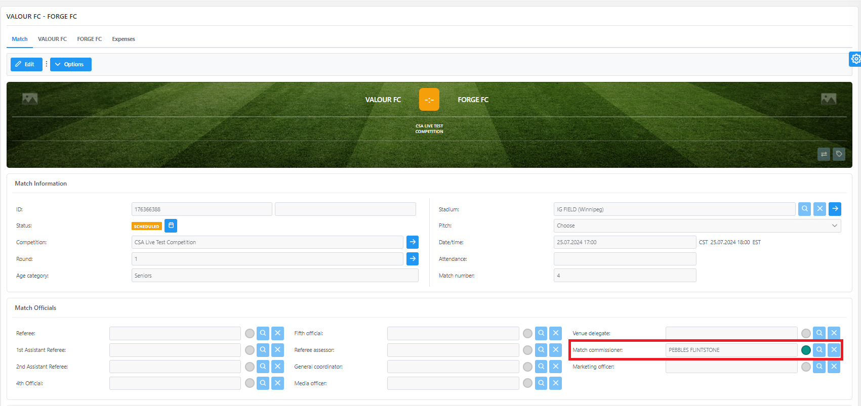Open the three-dot menu beside Edit
This screenshot has height=406, width=861.
click(x=47, y=64)
